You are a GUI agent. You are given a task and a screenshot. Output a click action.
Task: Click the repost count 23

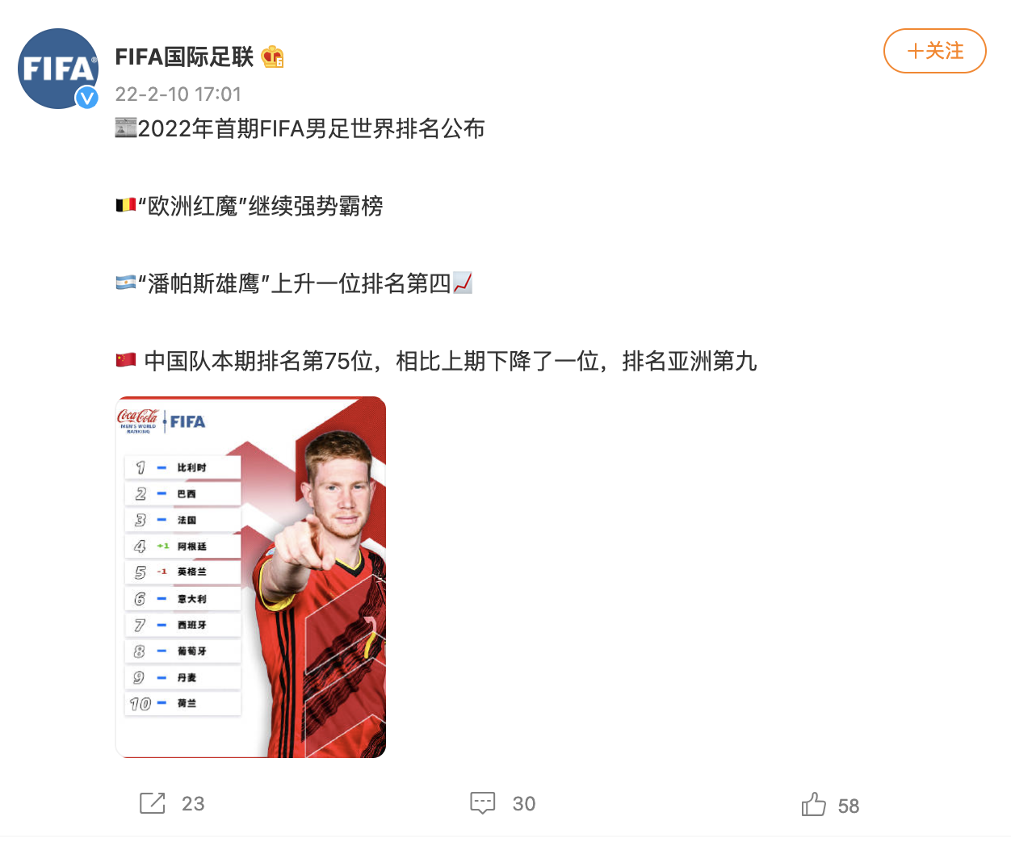(x=193, y=804)
